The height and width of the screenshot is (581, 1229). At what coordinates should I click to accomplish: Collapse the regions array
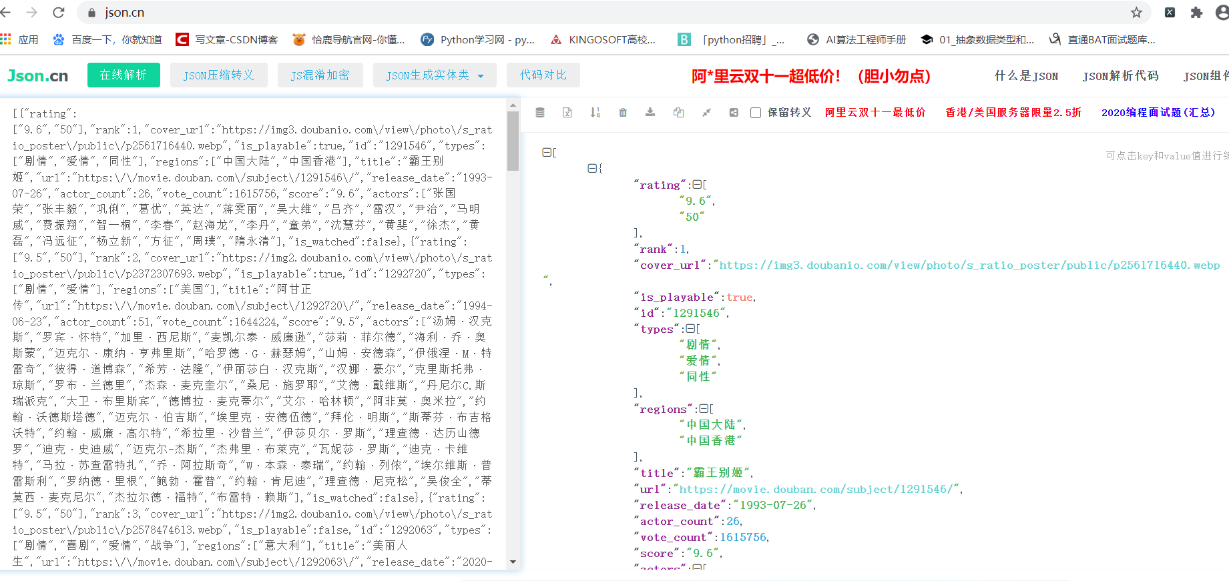point(704,409)
